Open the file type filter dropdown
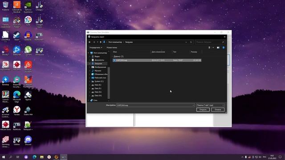 tap(210, 105)
